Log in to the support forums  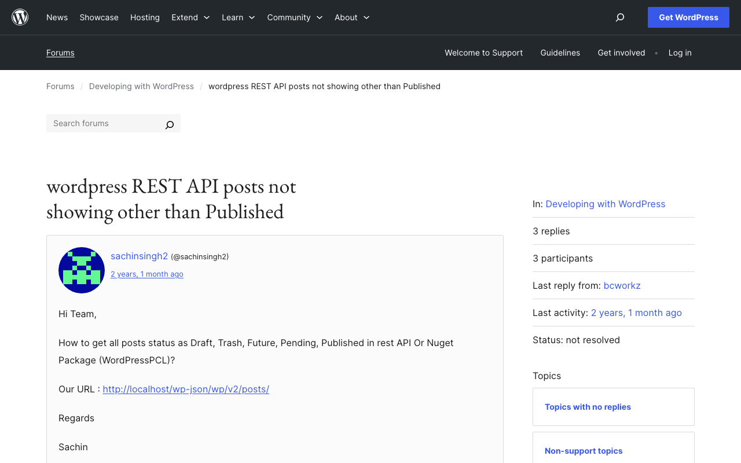coord(680,53)
